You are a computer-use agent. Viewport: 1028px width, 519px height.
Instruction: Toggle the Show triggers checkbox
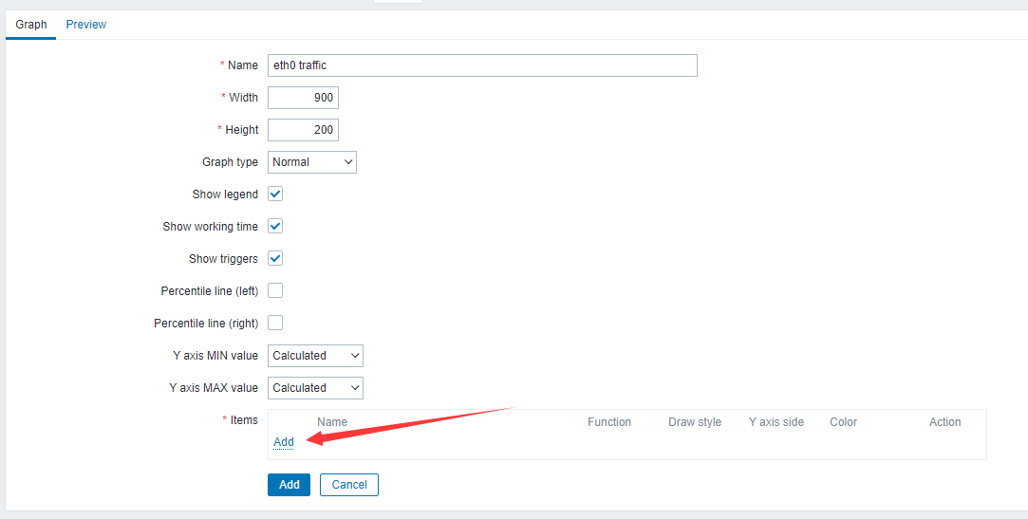point(276,259)
